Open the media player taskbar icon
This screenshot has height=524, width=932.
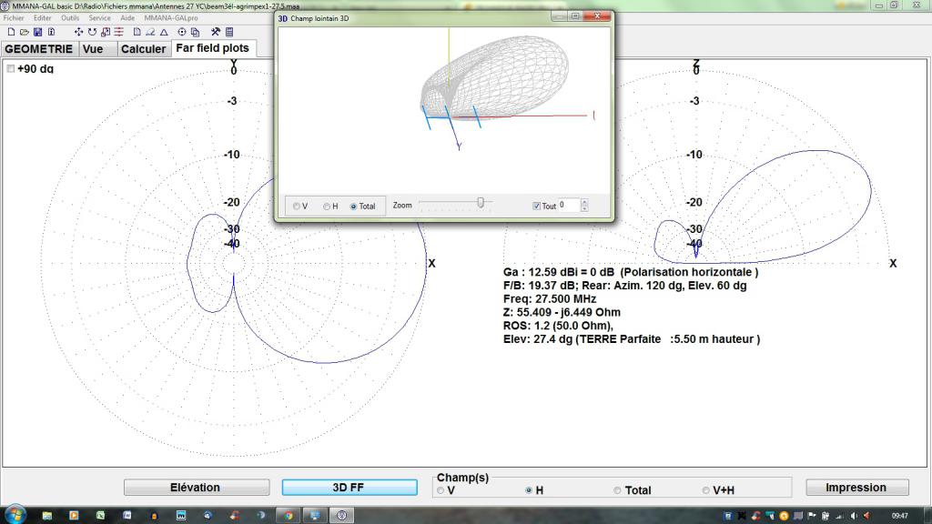coord(74,515)
